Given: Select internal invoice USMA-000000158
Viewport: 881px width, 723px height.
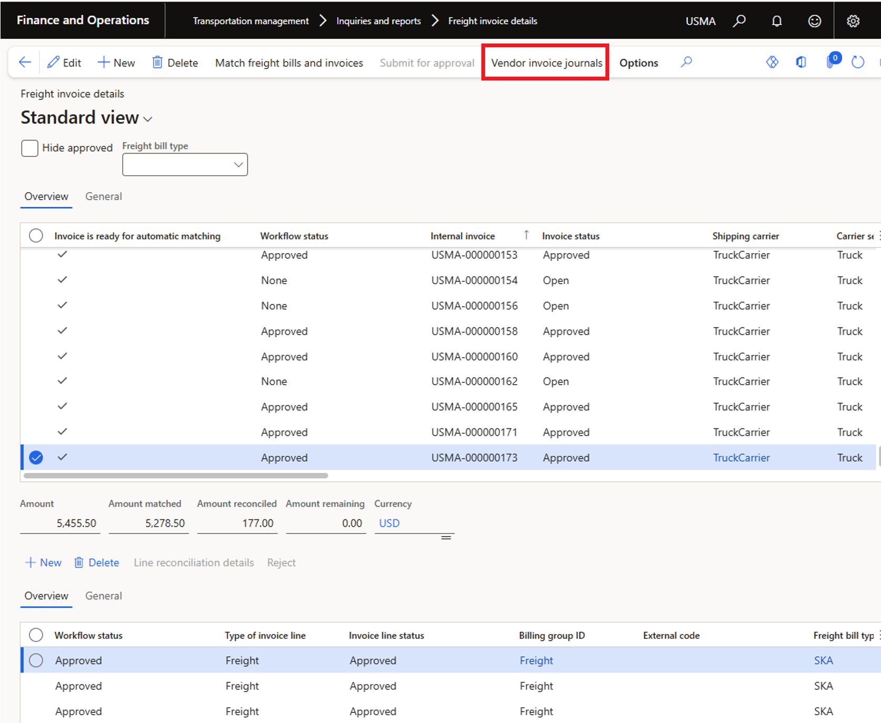Looking at the screenshot, I should click(474, 331).
